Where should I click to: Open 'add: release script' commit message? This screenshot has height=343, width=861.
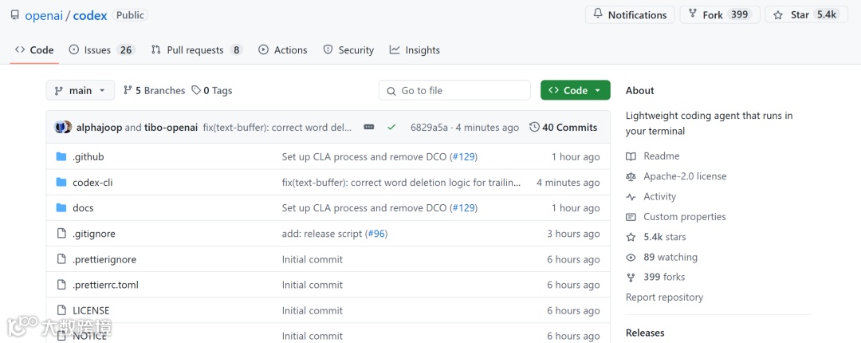[322, 234]
